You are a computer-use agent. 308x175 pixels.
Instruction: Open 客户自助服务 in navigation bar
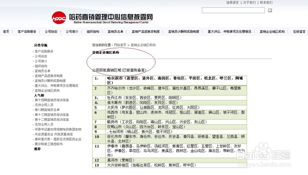[27, 32]
